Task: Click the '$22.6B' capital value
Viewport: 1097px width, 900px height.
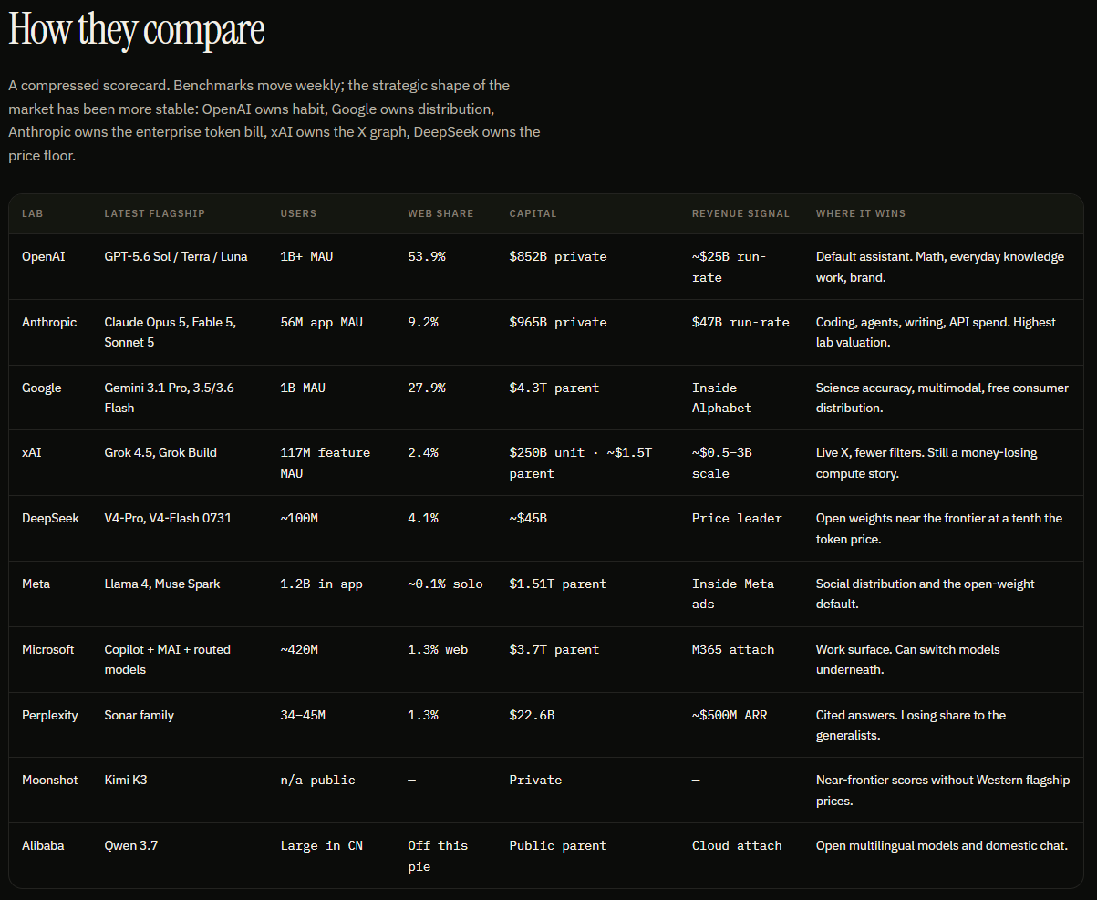Action: coord(532,715)
